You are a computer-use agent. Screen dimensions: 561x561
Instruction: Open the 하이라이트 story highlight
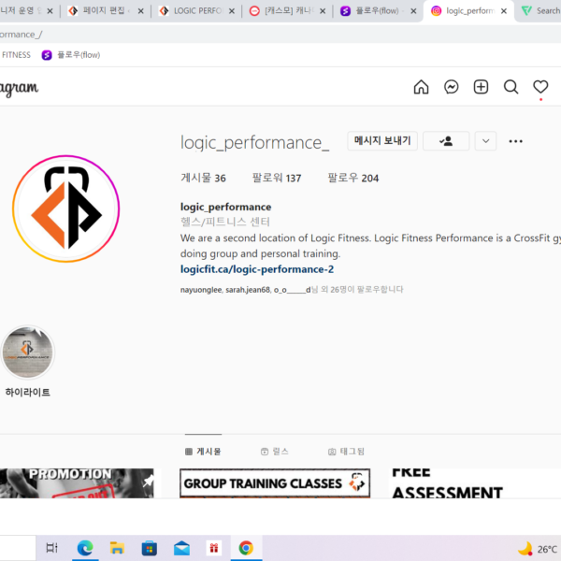pos(28,352)
